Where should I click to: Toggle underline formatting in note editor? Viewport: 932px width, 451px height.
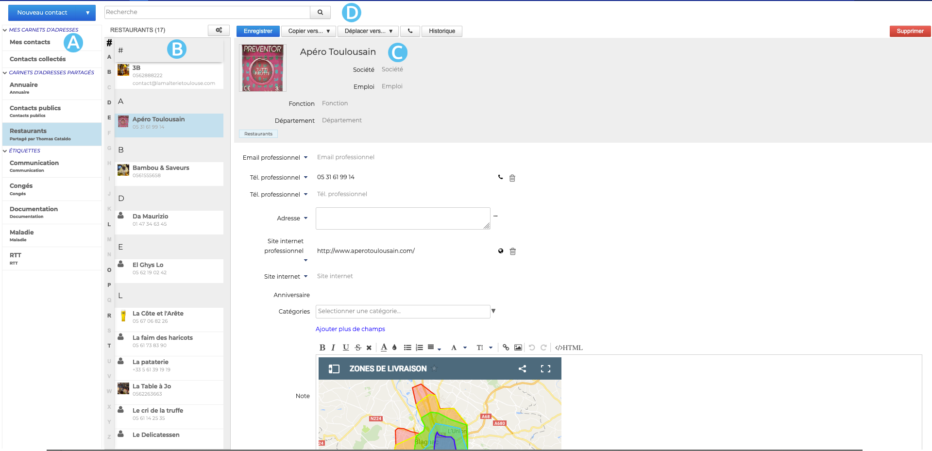pyautogui.click(x=346, y=348)
